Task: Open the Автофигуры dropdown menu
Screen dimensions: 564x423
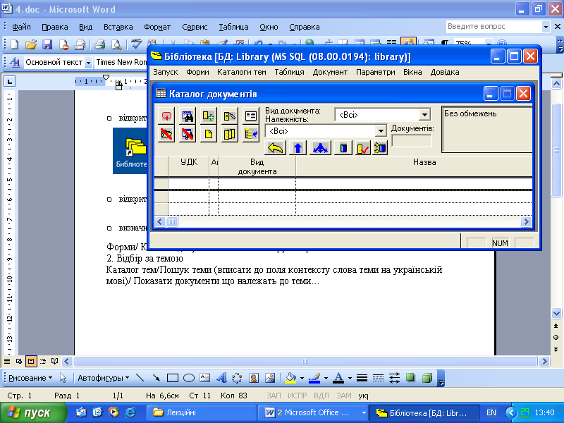Action: click(x=103, y=378)
